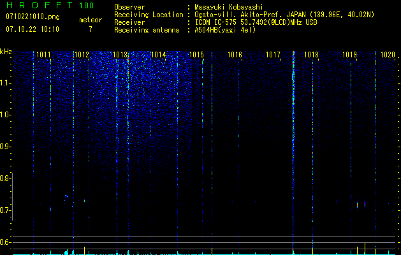Click the 1018 time marker
This screenshot has width=401, height=255.
(311, 55)
